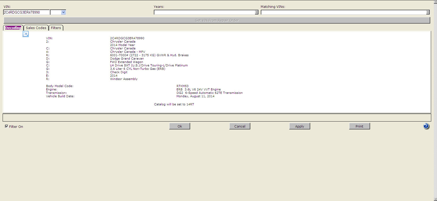The width and height of the screenshot is (437, 201).
Task: Open the small dropdown next to VIN field
Action: 63,12
